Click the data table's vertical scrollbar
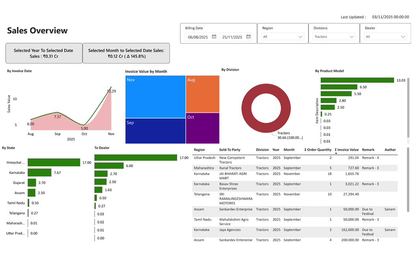Viewport: 413px width, 255px height. 408,180
